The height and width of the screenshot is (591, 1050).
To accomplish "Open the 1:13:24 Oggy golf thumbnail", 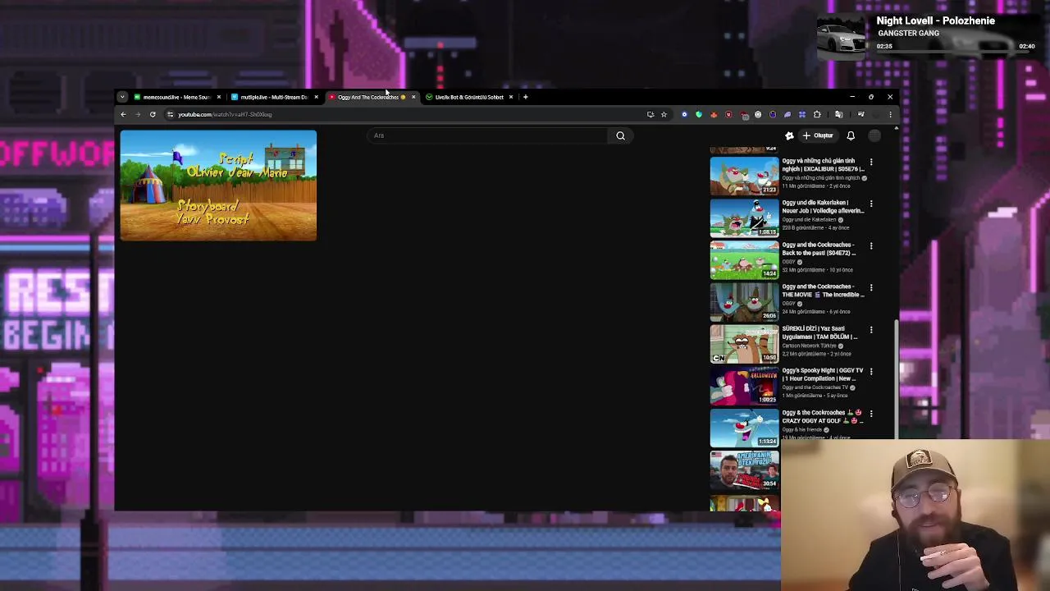I will point(744,427).
